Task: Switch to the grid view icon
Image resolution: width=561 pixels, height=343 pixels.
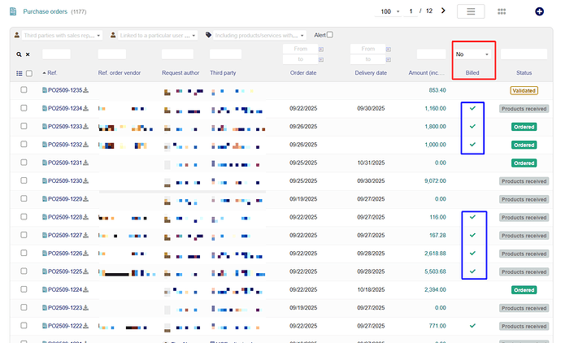Action: 502,11
